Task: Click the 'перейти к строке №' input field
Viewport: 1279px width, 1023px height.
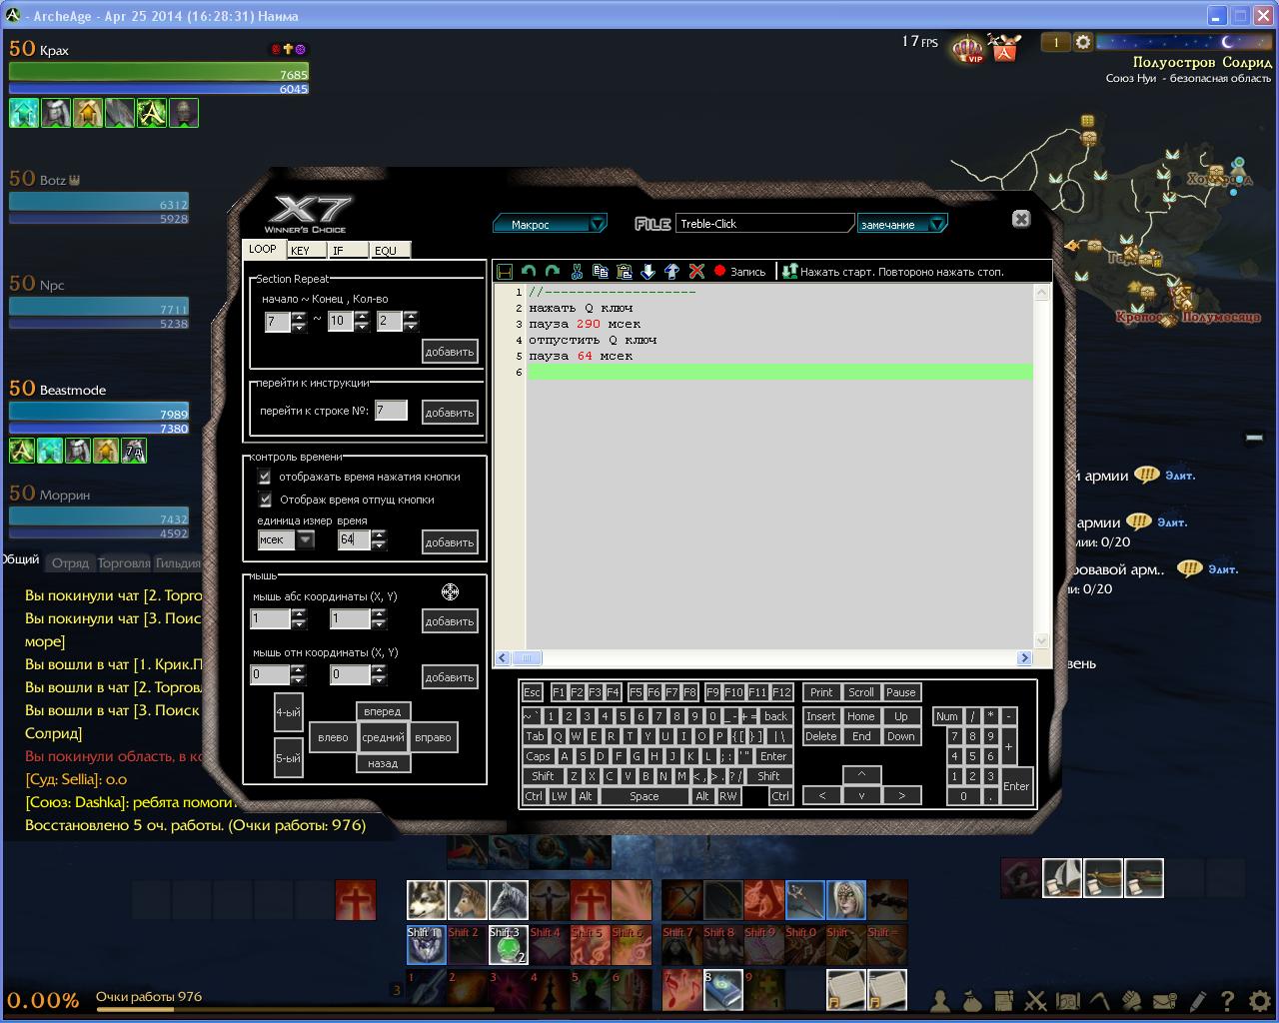Action: (391, 411)
